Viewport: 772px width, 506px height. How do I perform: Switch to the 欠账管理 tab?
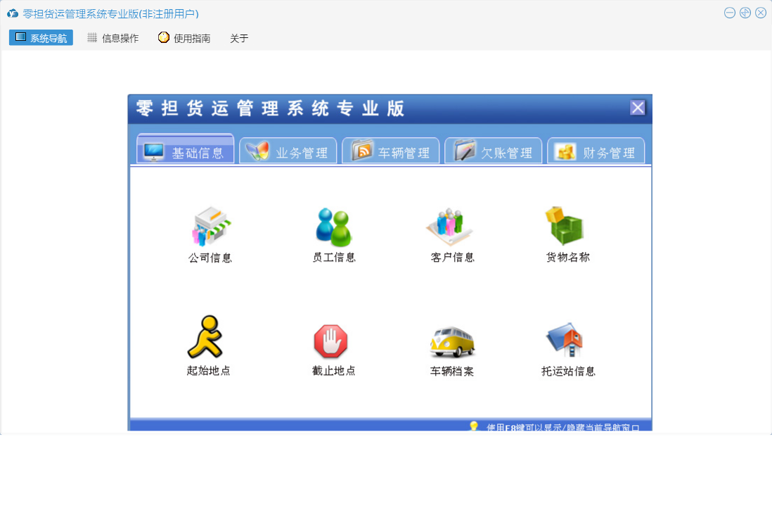click(x=494, y=152)
